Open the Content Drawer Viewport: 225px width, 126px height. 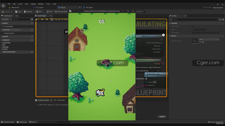tap(8, 122)
